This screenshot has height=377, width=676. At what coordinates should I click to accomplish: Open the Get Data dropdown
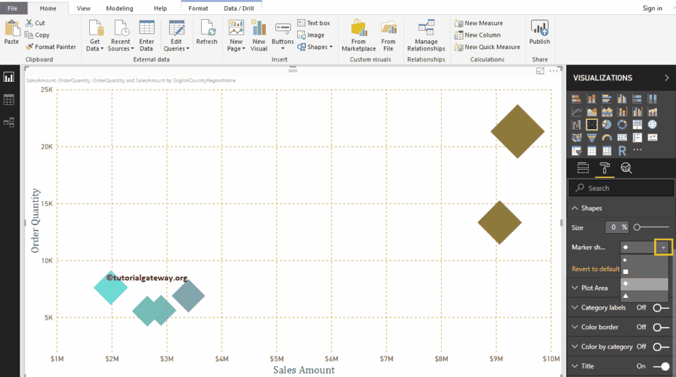click(x=95, y=36)
